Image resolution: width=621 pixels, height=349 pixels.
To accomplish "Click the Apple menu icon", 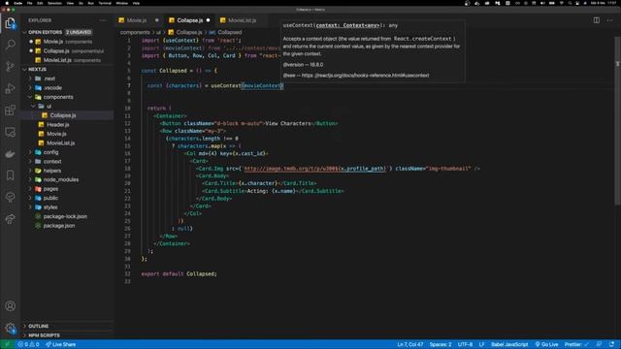I will tap(7, 3).
